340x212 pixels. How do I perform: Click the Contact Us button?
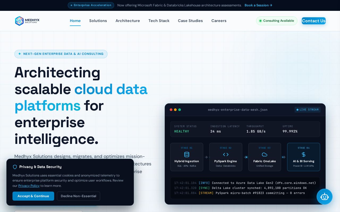click(314, 21)
